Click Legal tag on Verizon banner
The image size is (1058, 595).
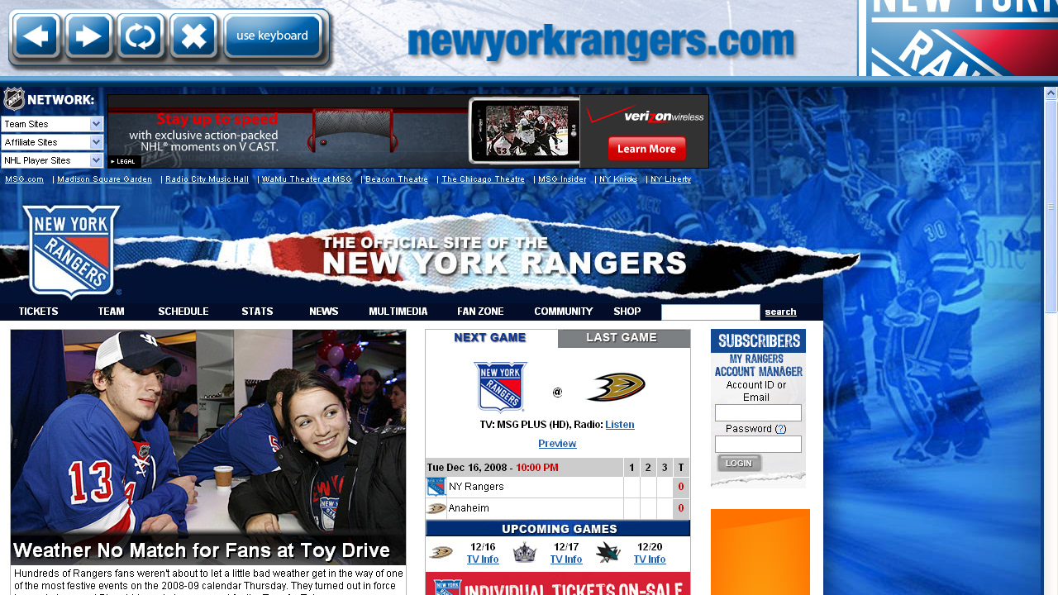pyautogui.click(x=123, y=162)
